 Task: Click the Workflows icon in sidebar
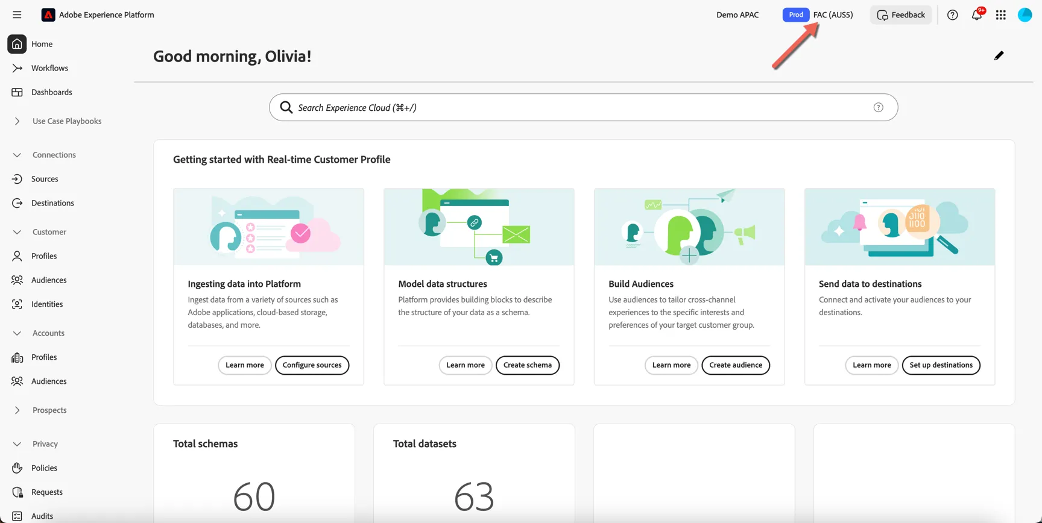(17, 68)
